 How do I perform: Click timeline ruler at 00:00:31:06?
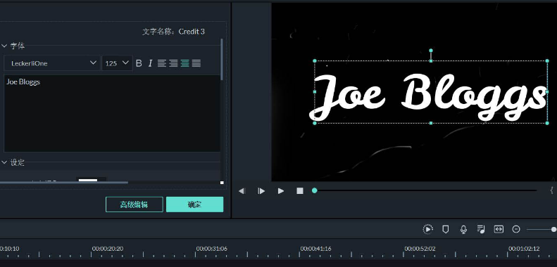pos(212,249)
